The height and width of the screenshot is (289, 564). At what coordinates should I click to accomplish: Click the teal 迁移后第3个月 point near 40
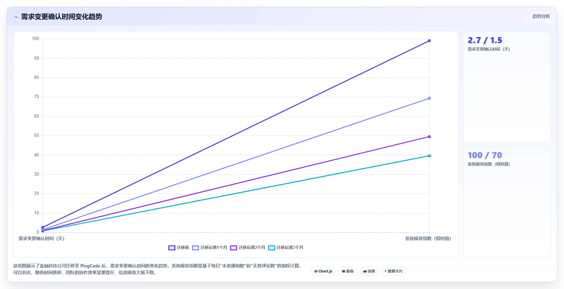(429, 156)
